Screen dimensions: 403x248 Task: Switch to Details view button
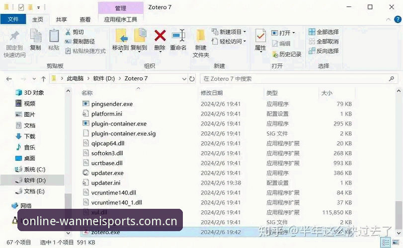tap(385, 243)
